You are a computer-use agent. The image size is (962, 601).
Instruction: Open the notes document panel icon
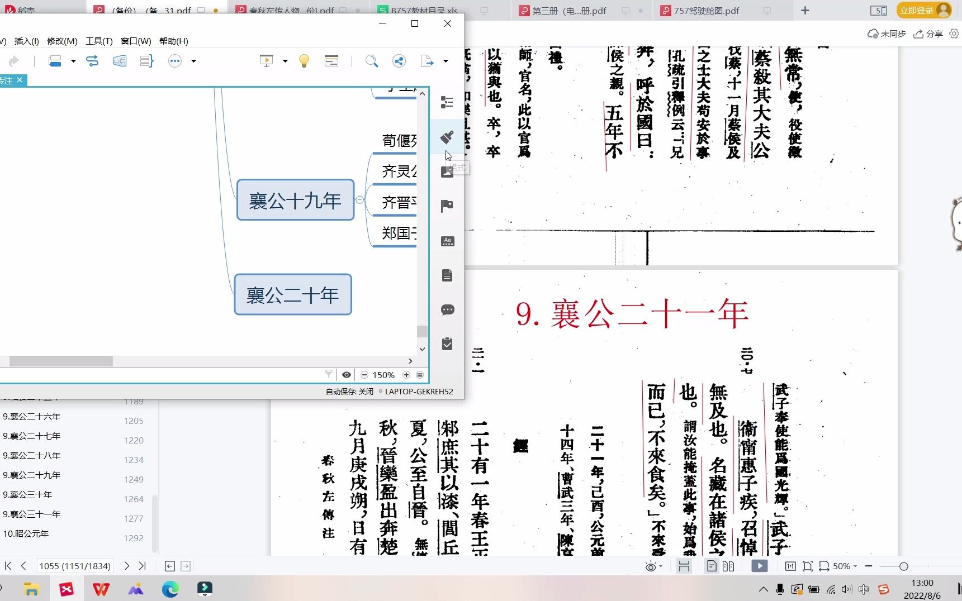[447, 275]
